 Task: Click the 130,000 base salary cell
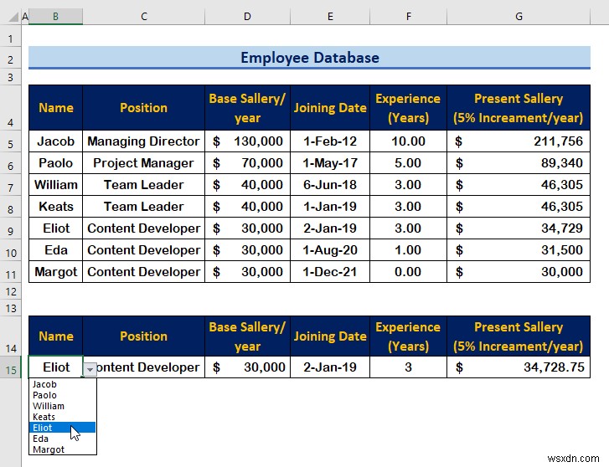[247, 141]
